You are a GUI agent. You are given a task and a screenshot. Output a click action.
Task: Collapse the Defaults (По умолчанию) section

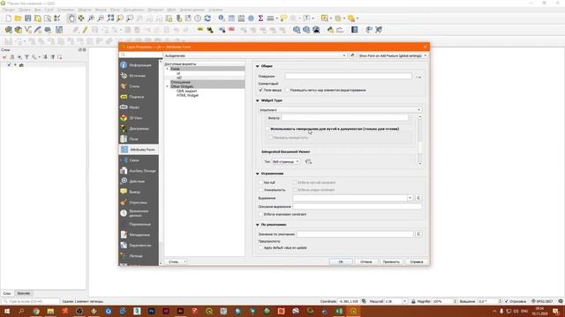[x=258, y=225]
